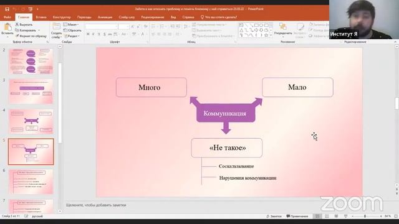Click the Save icon in quick access toolbar
This screenshot has height=224, width=399.
click(x=7, y=9)
